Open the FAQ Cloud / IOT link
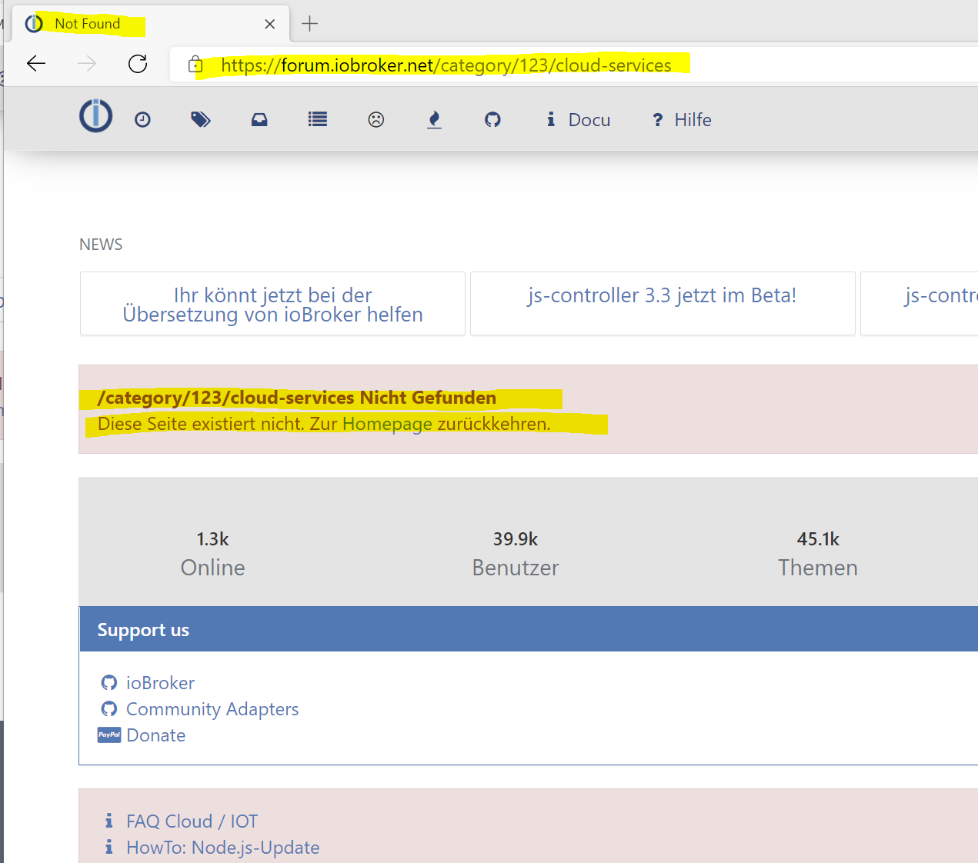978x863 pixels. [x=192, y=821]
